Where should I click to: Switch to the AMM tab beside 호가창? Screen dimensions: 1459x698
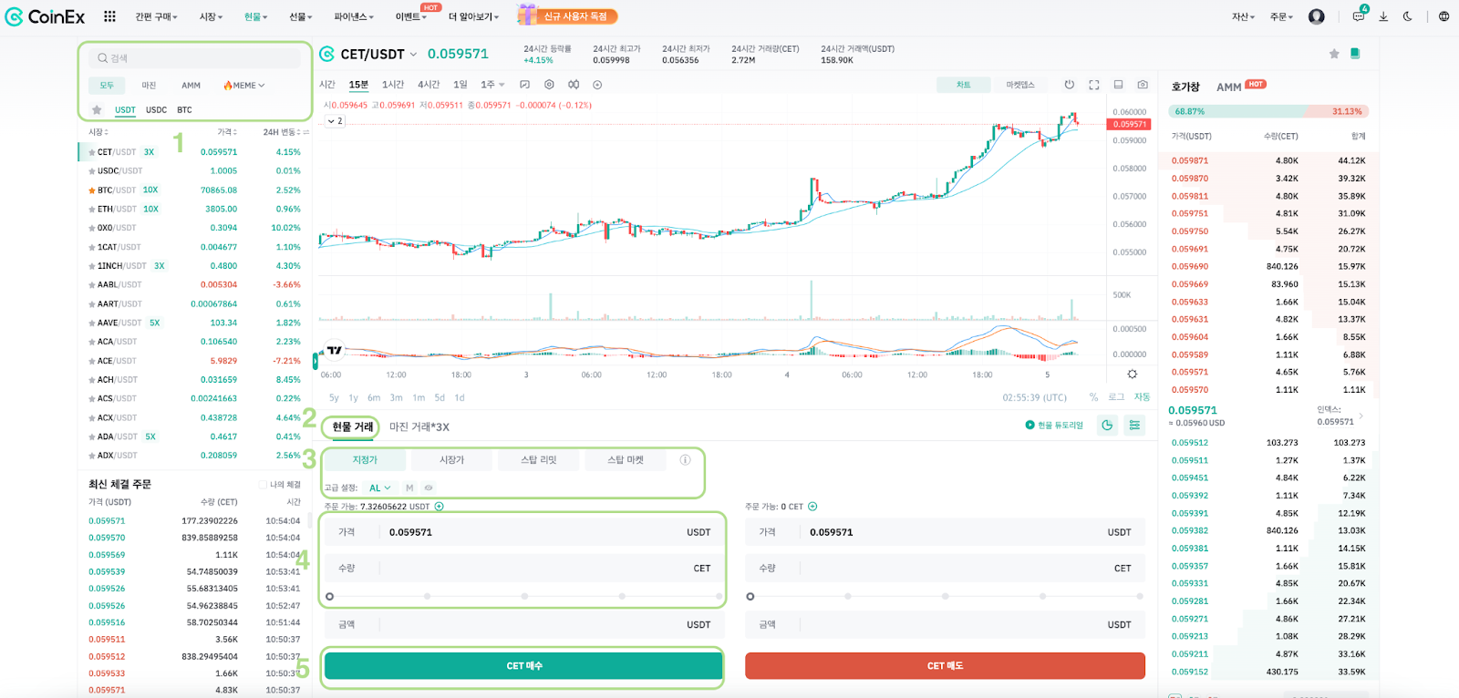click(x=1228, y=87)
